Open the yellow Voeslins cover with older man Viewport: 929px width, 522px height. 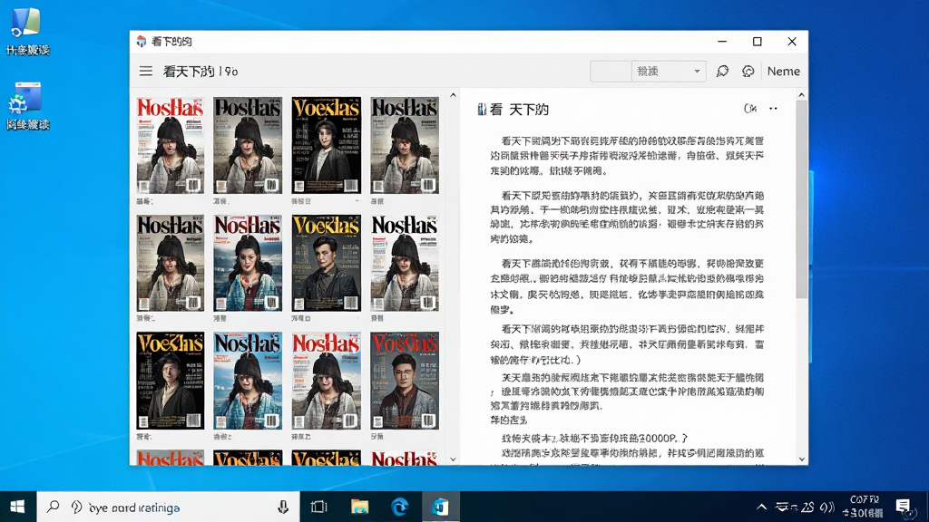tap(170, 380)
